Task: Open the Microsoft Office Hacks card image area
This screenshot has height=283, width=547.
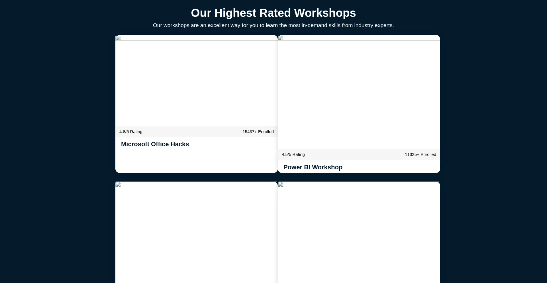Action: 196,83
